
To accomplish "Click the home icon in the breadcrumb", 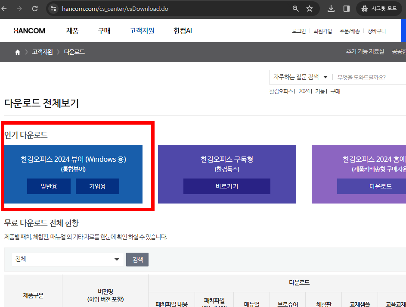I will 17,52.
